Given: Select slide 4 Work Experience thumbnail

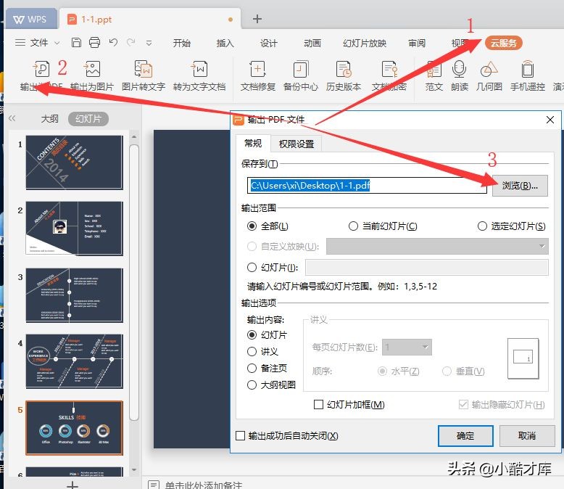Looking at the screenshot, I should click(75, 361).
